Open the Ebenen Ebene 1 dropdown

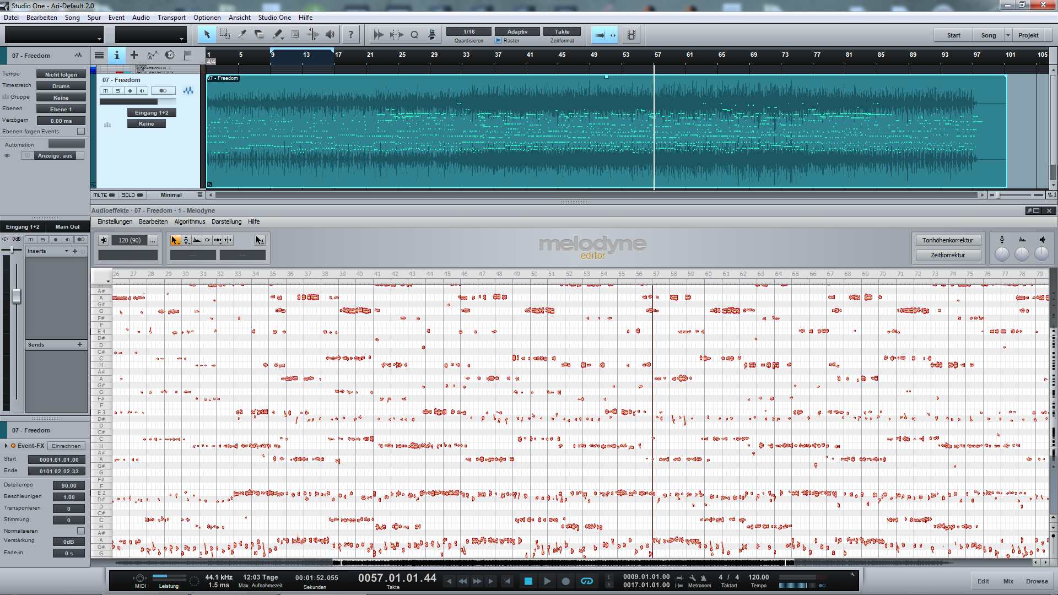[x=61, y=109]
